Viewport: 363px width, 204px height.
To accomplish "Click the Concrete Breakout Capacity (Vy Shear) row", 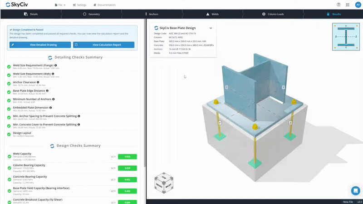I will 72,201.
